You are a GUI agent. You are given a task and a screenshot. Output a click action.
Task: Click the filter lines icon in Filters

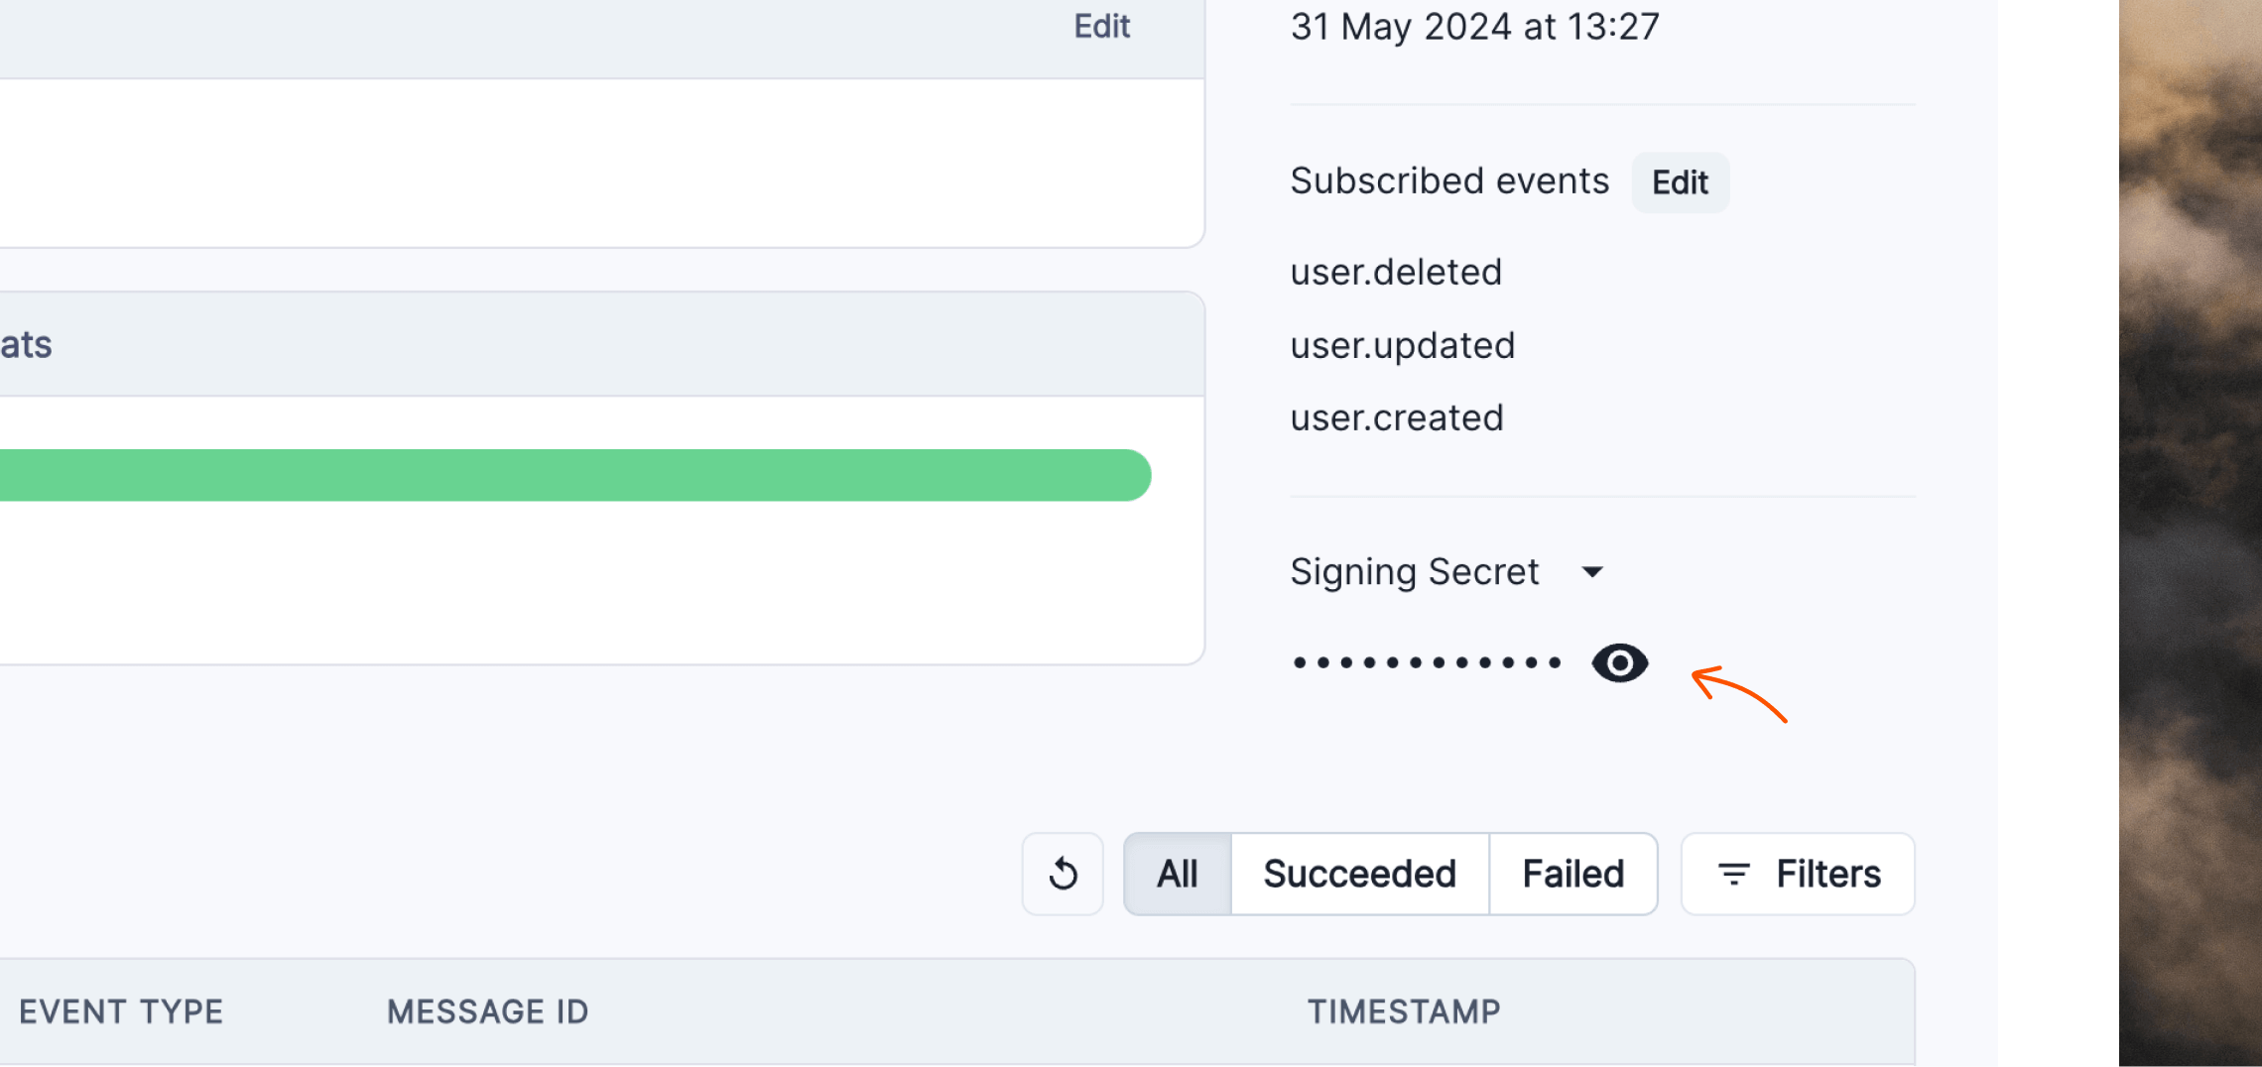(x=1733, y=875)
